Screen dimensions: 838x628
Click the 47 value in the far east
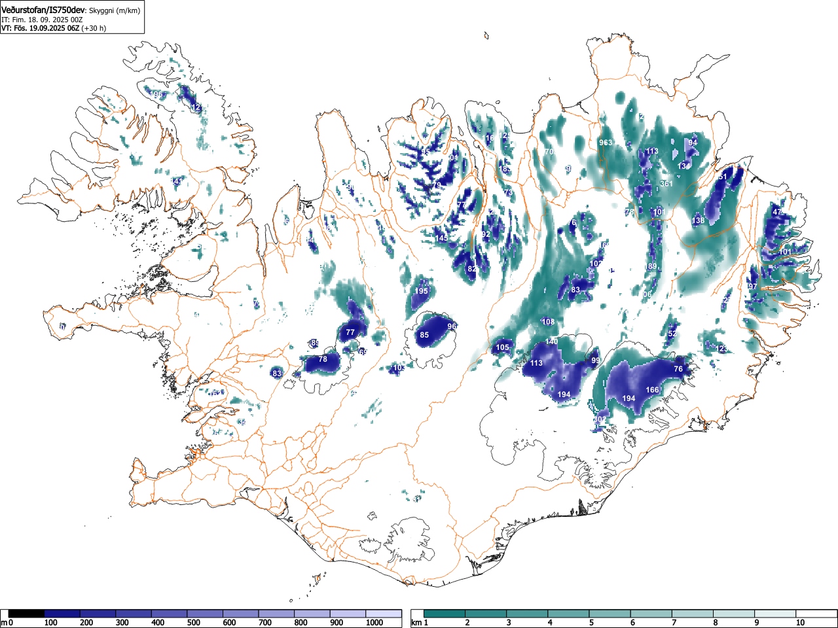[x=777, y=212]
